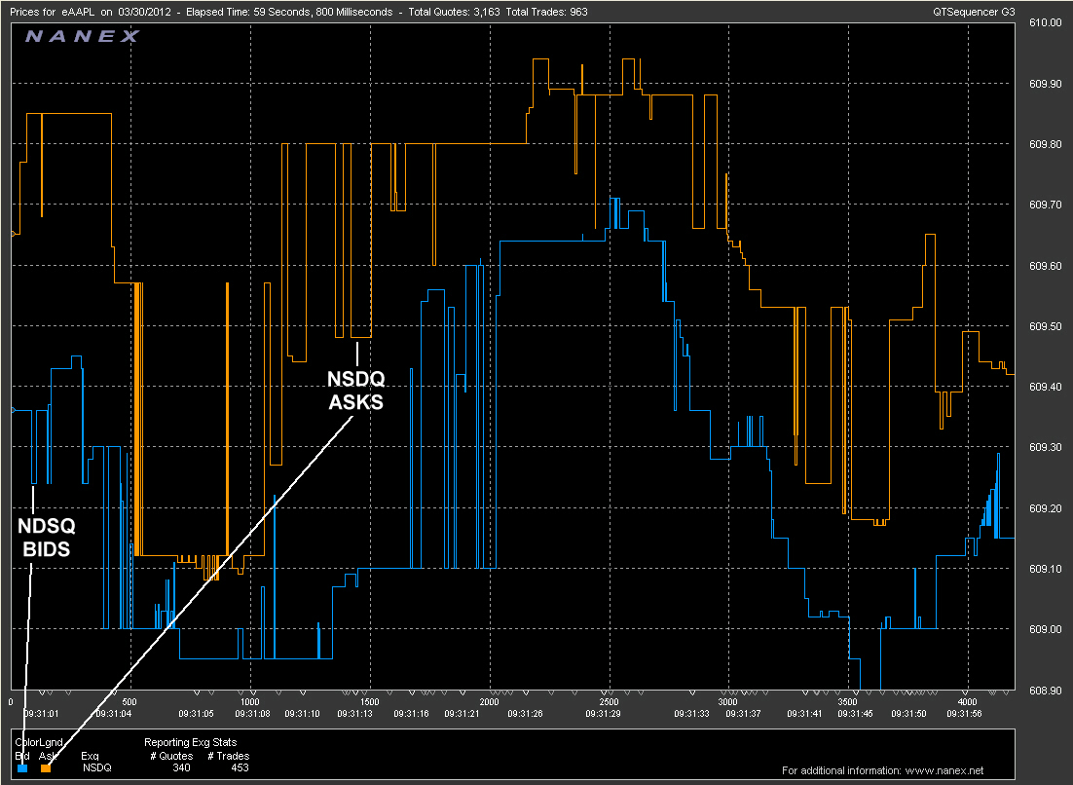Click the 608.90 price axis label
The image size is (1073, 785).
tap(1045, 691)
